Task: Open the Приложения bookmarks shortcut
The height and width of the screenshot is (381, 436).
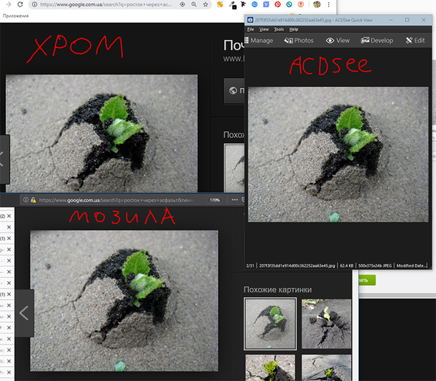Action: pos(16,16)
